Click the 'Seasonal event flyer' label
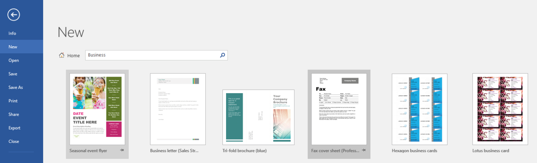The width and height of the screenshot is (537, 163). coord(88,151)
